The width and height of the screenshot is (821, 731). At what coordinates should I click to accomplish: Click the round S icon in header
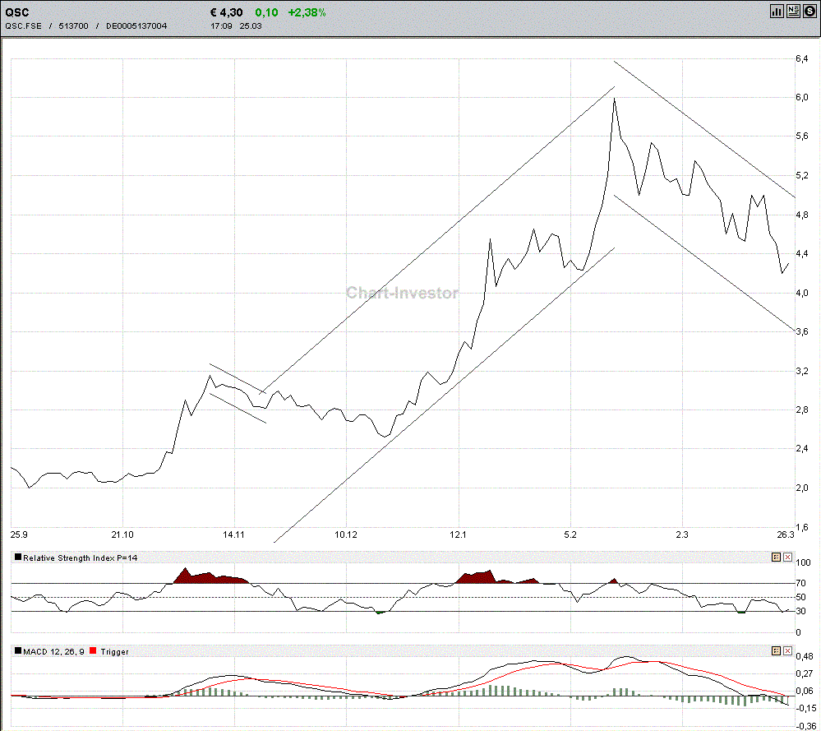[x=809, y=11]
